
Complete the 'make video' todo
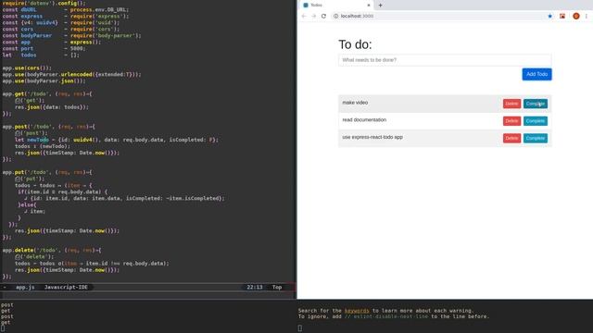pos(536,104)
